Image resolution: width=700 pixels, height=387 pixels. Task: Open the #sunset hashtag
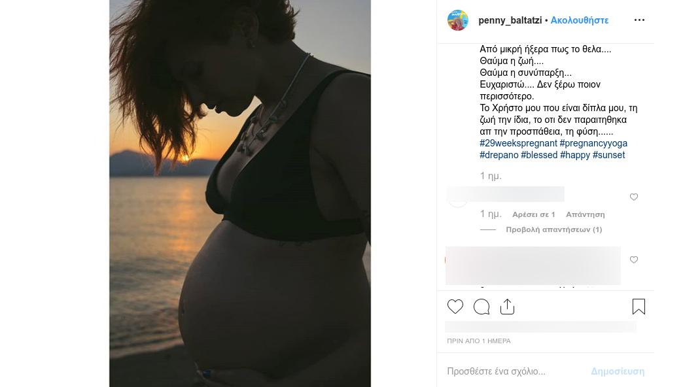(x=608, y=155)
